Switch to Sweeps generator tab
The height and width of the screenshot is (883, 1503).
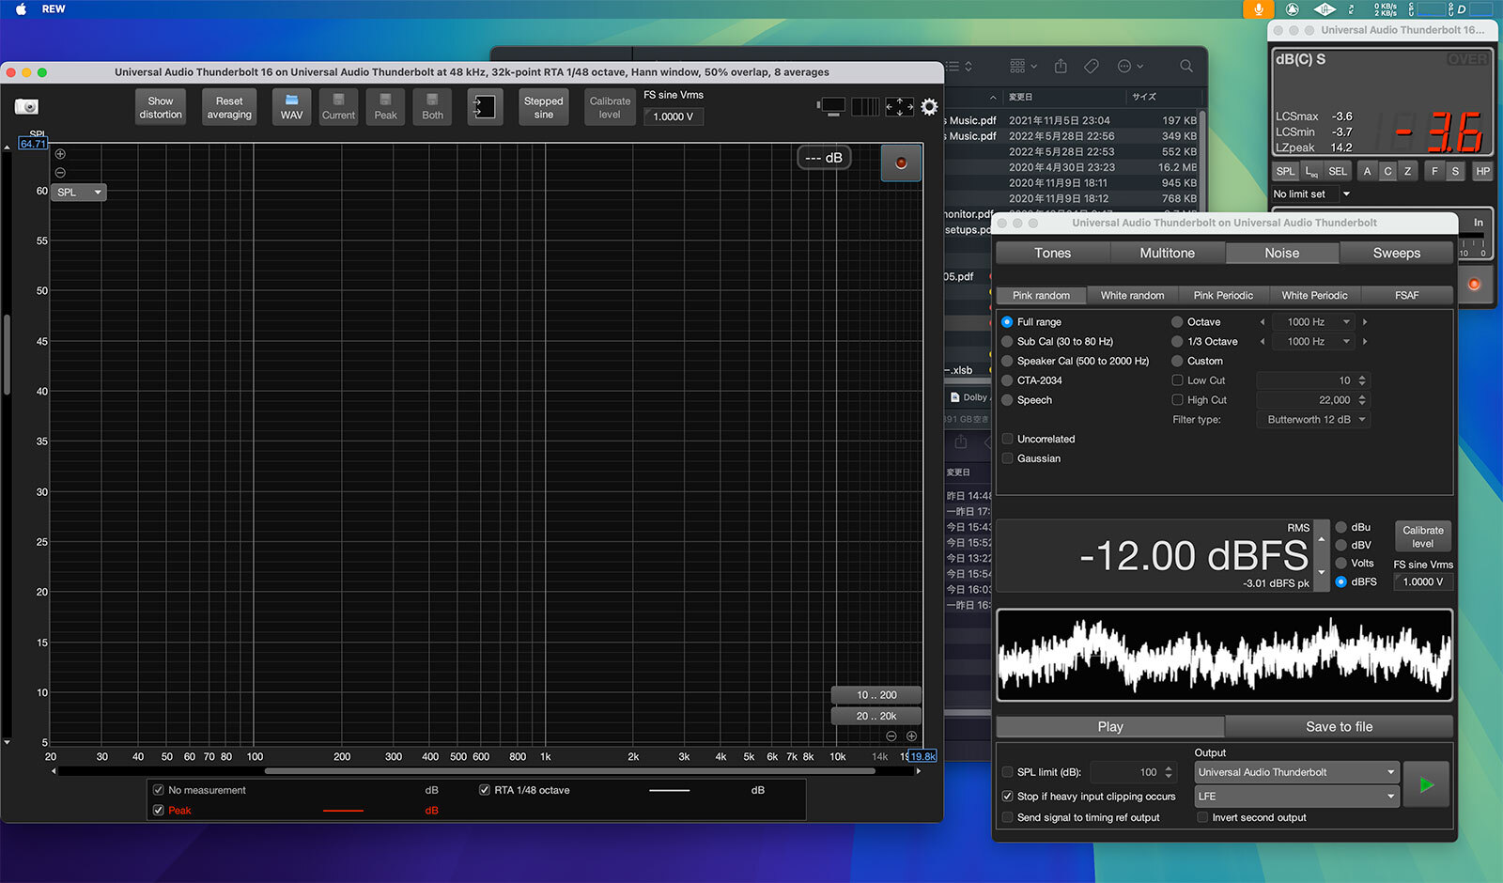(1397, 254)
